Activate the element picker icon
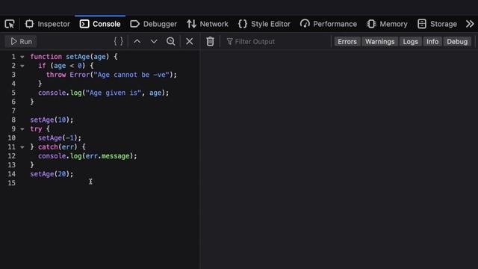The width and height of the screenshot is (478, 269). click(10, 24)
